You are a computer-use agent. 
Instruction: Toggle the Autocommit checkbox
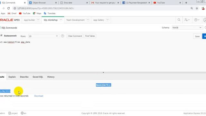pyautogui.click(x=1, y=35)
